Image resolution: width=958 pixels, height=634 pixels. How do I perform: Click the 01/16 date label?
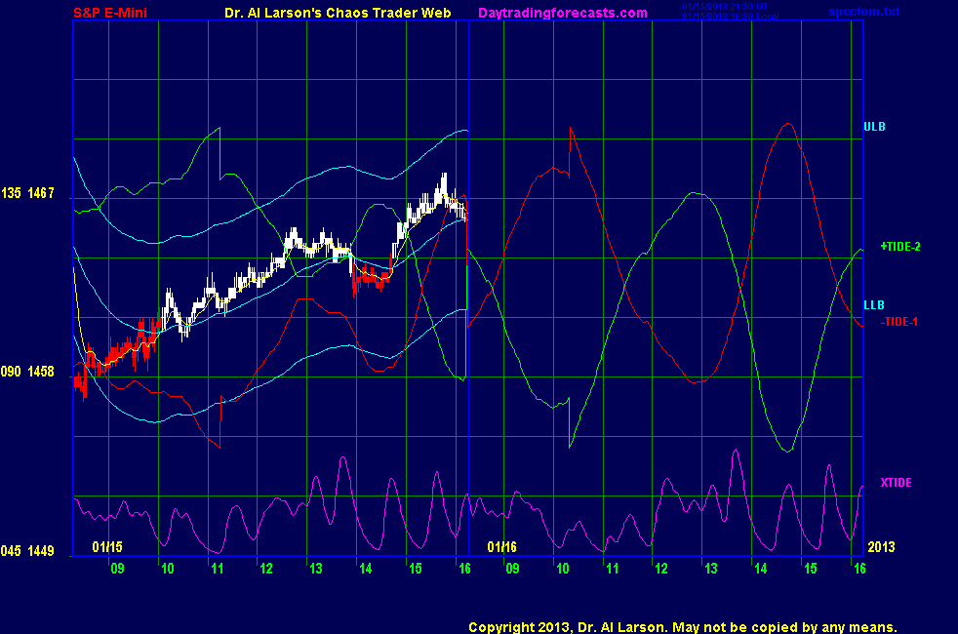[x=502, y=546]
